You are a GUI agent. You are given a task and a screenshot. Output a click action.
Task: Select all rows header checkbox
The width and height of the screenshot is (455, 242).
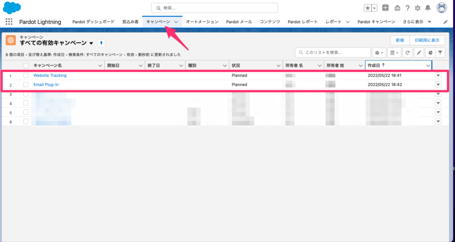(26, 66)
